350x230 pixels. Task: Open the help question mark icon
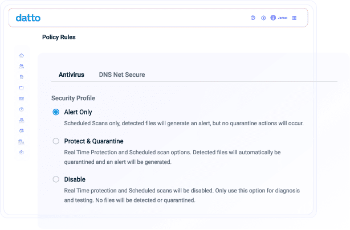pyautogui.click(x=253, y=18)
